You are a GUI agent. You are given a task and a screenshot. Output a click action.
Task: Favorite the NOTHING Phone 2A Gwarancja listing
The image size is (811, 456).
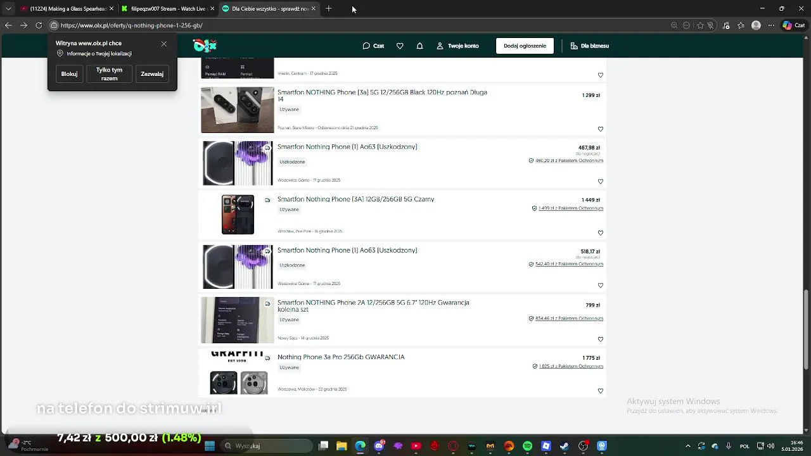point(601,339)
